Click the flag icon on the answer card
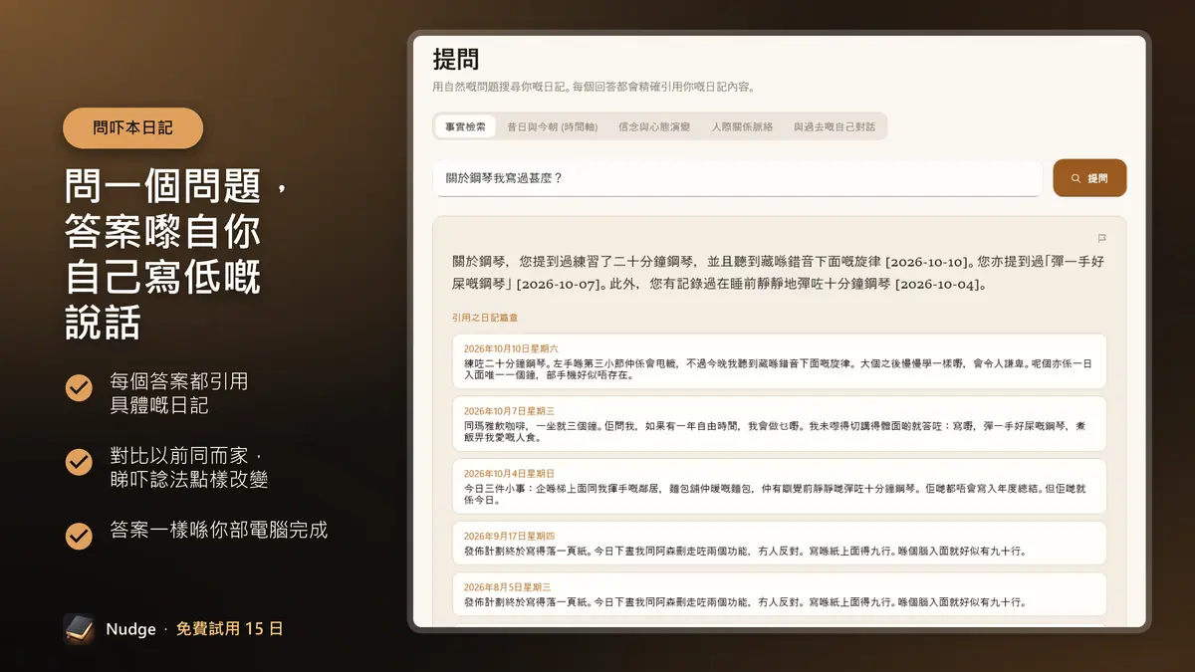The image size is (1195, 672). click(1101, 238)
